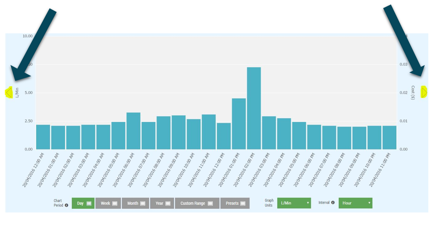
Task: Switch chart period to Week
Action: (x=108, y=203)
